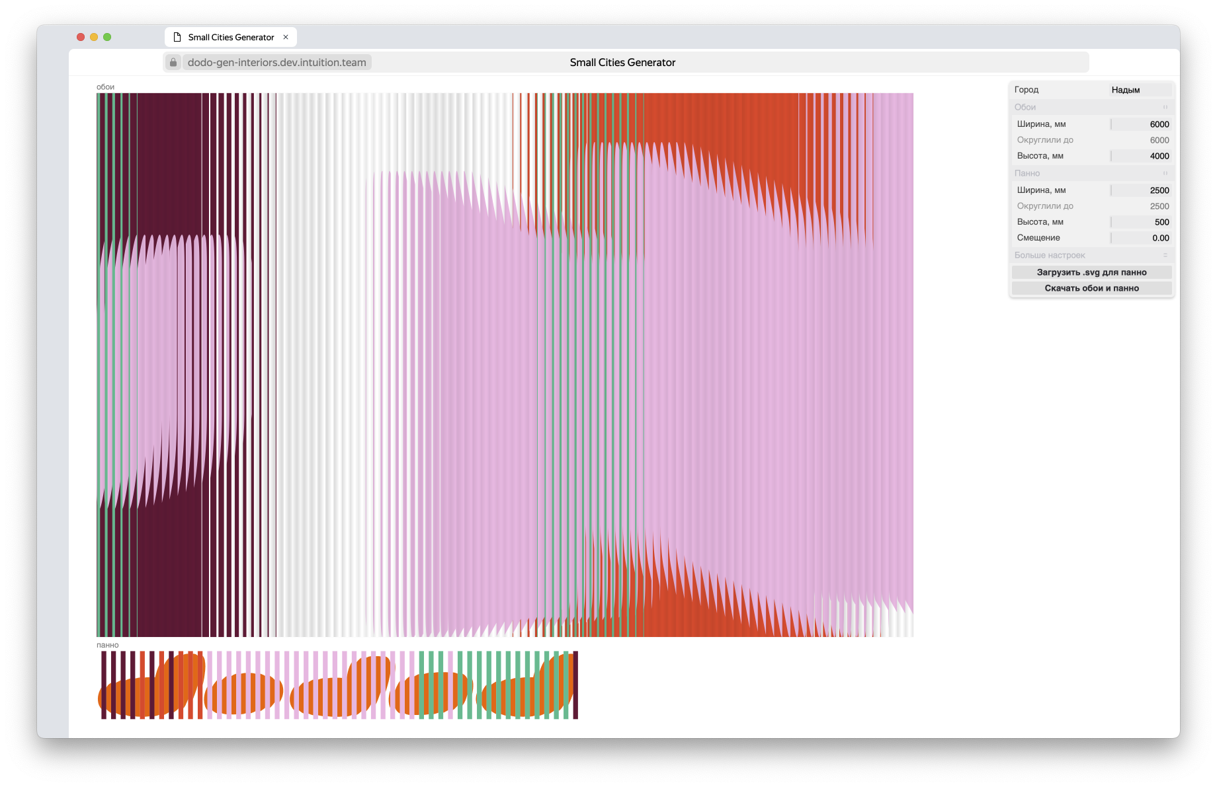Click the page icon on the browser tab
This screenshot has height=787, width=1217.
coord(177,37)
